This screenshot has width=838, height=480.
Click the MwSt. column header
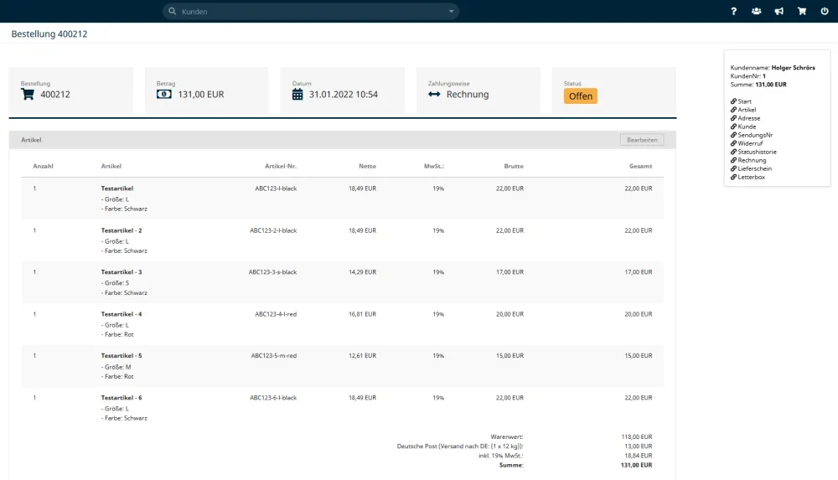(434, 166)
